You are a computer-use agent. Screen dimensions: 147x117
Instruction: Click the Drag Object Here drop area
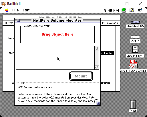tap(57, 34)
